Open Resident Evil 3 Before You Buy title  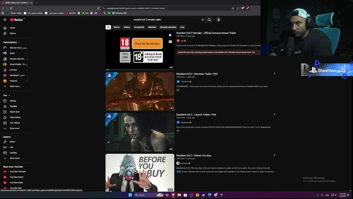(x=194, y=156)
